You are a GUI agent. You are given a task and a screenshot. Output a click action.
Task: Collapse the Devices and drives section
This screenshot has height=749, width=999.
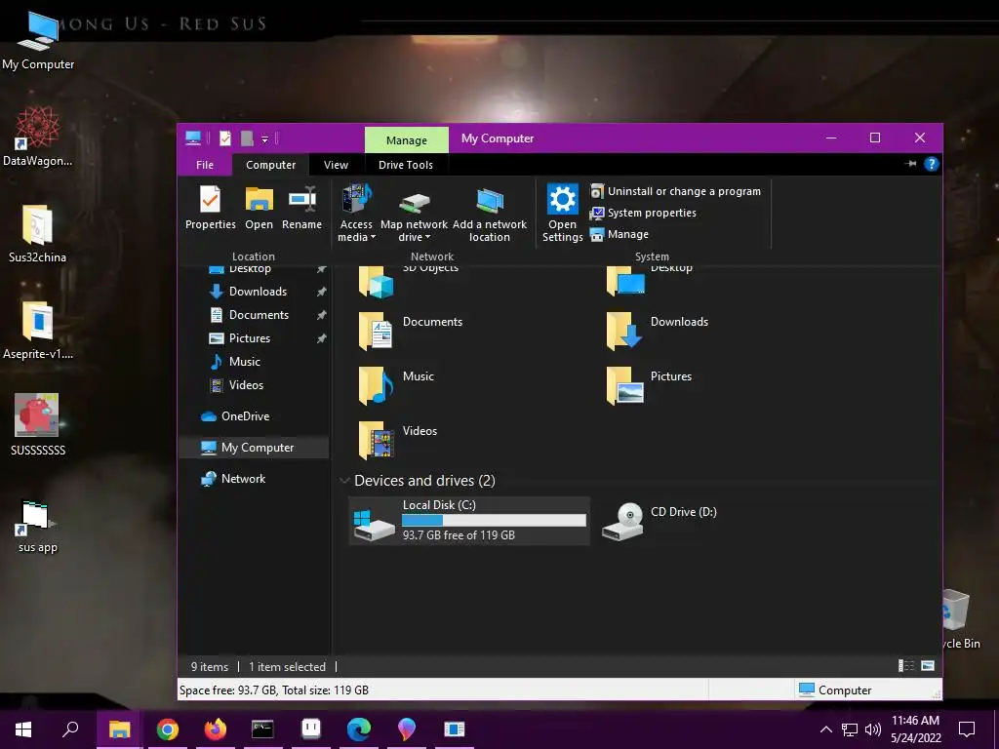(x=344, y=480)
